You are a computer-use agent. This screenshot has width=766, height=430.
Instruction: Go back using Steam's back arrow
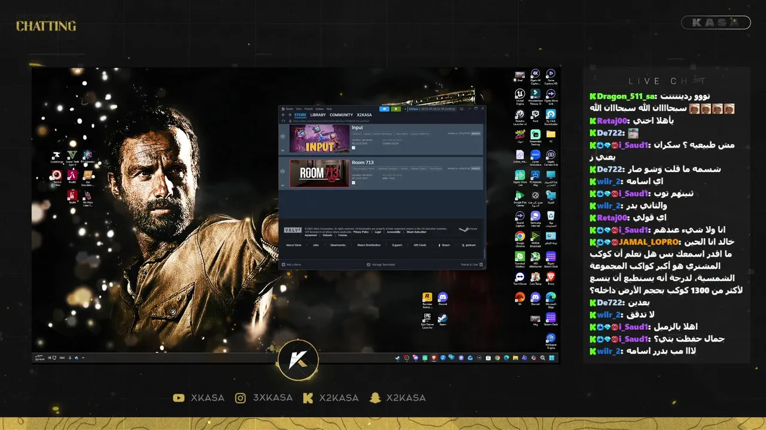point(284,115)
